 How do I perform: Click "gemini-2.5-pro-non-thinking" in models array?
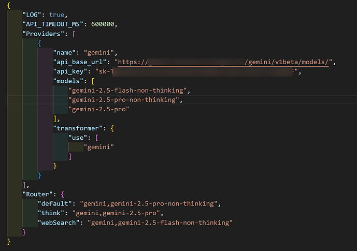tap(124, 100)
